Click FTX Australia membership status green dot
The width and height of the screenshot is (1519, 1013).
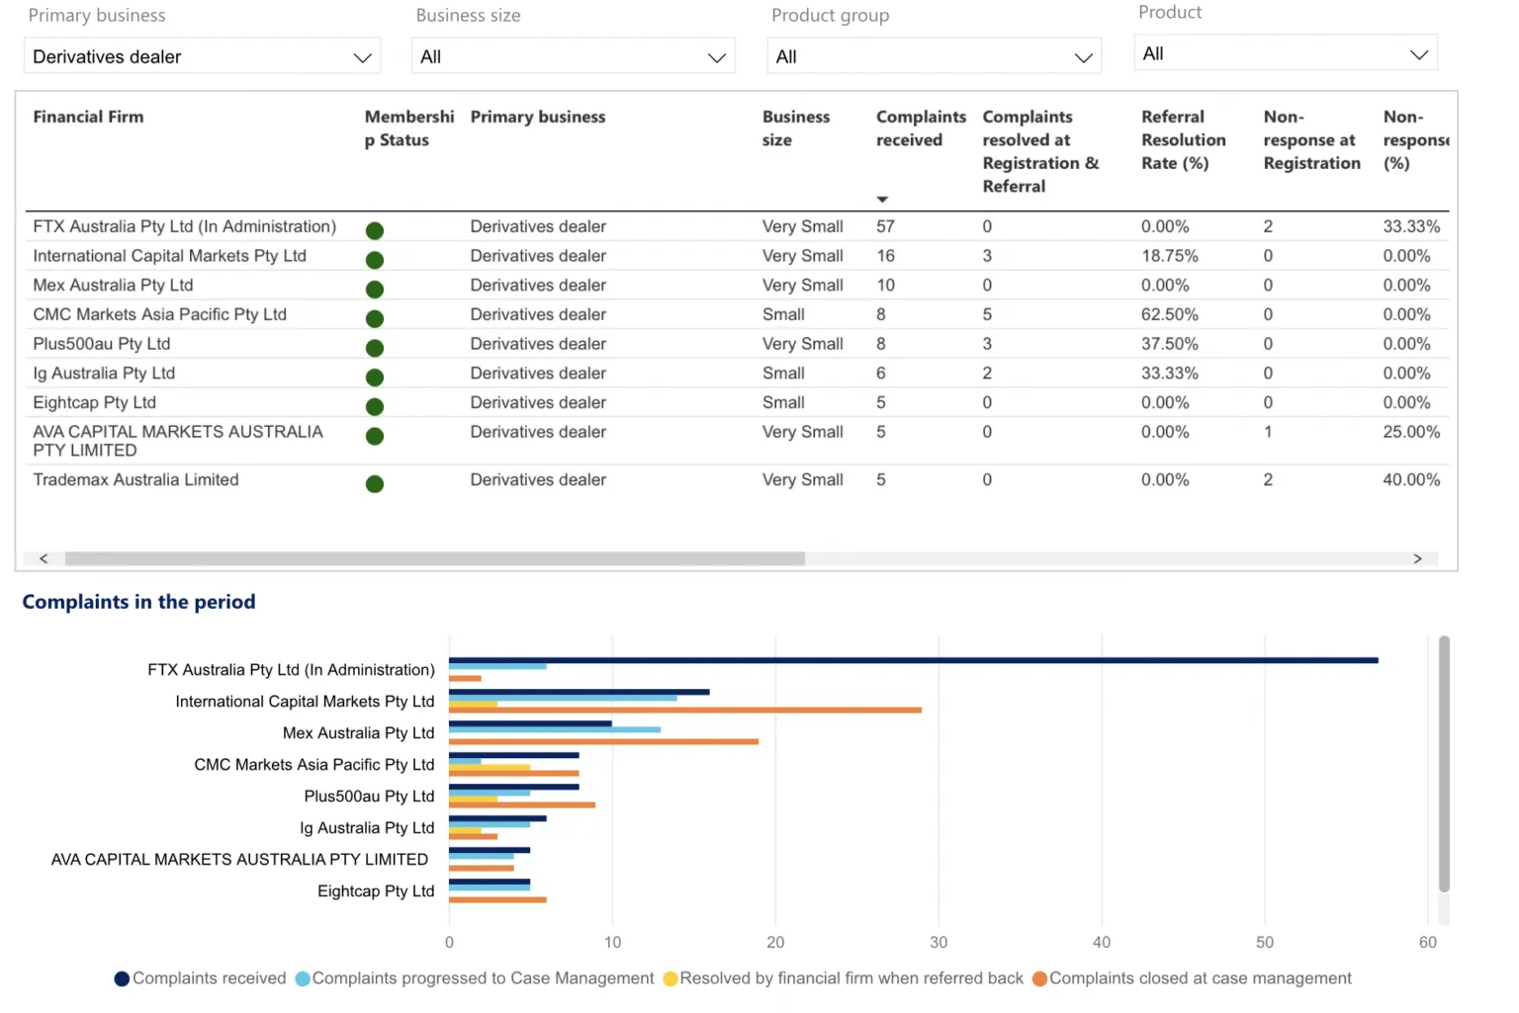375,231
